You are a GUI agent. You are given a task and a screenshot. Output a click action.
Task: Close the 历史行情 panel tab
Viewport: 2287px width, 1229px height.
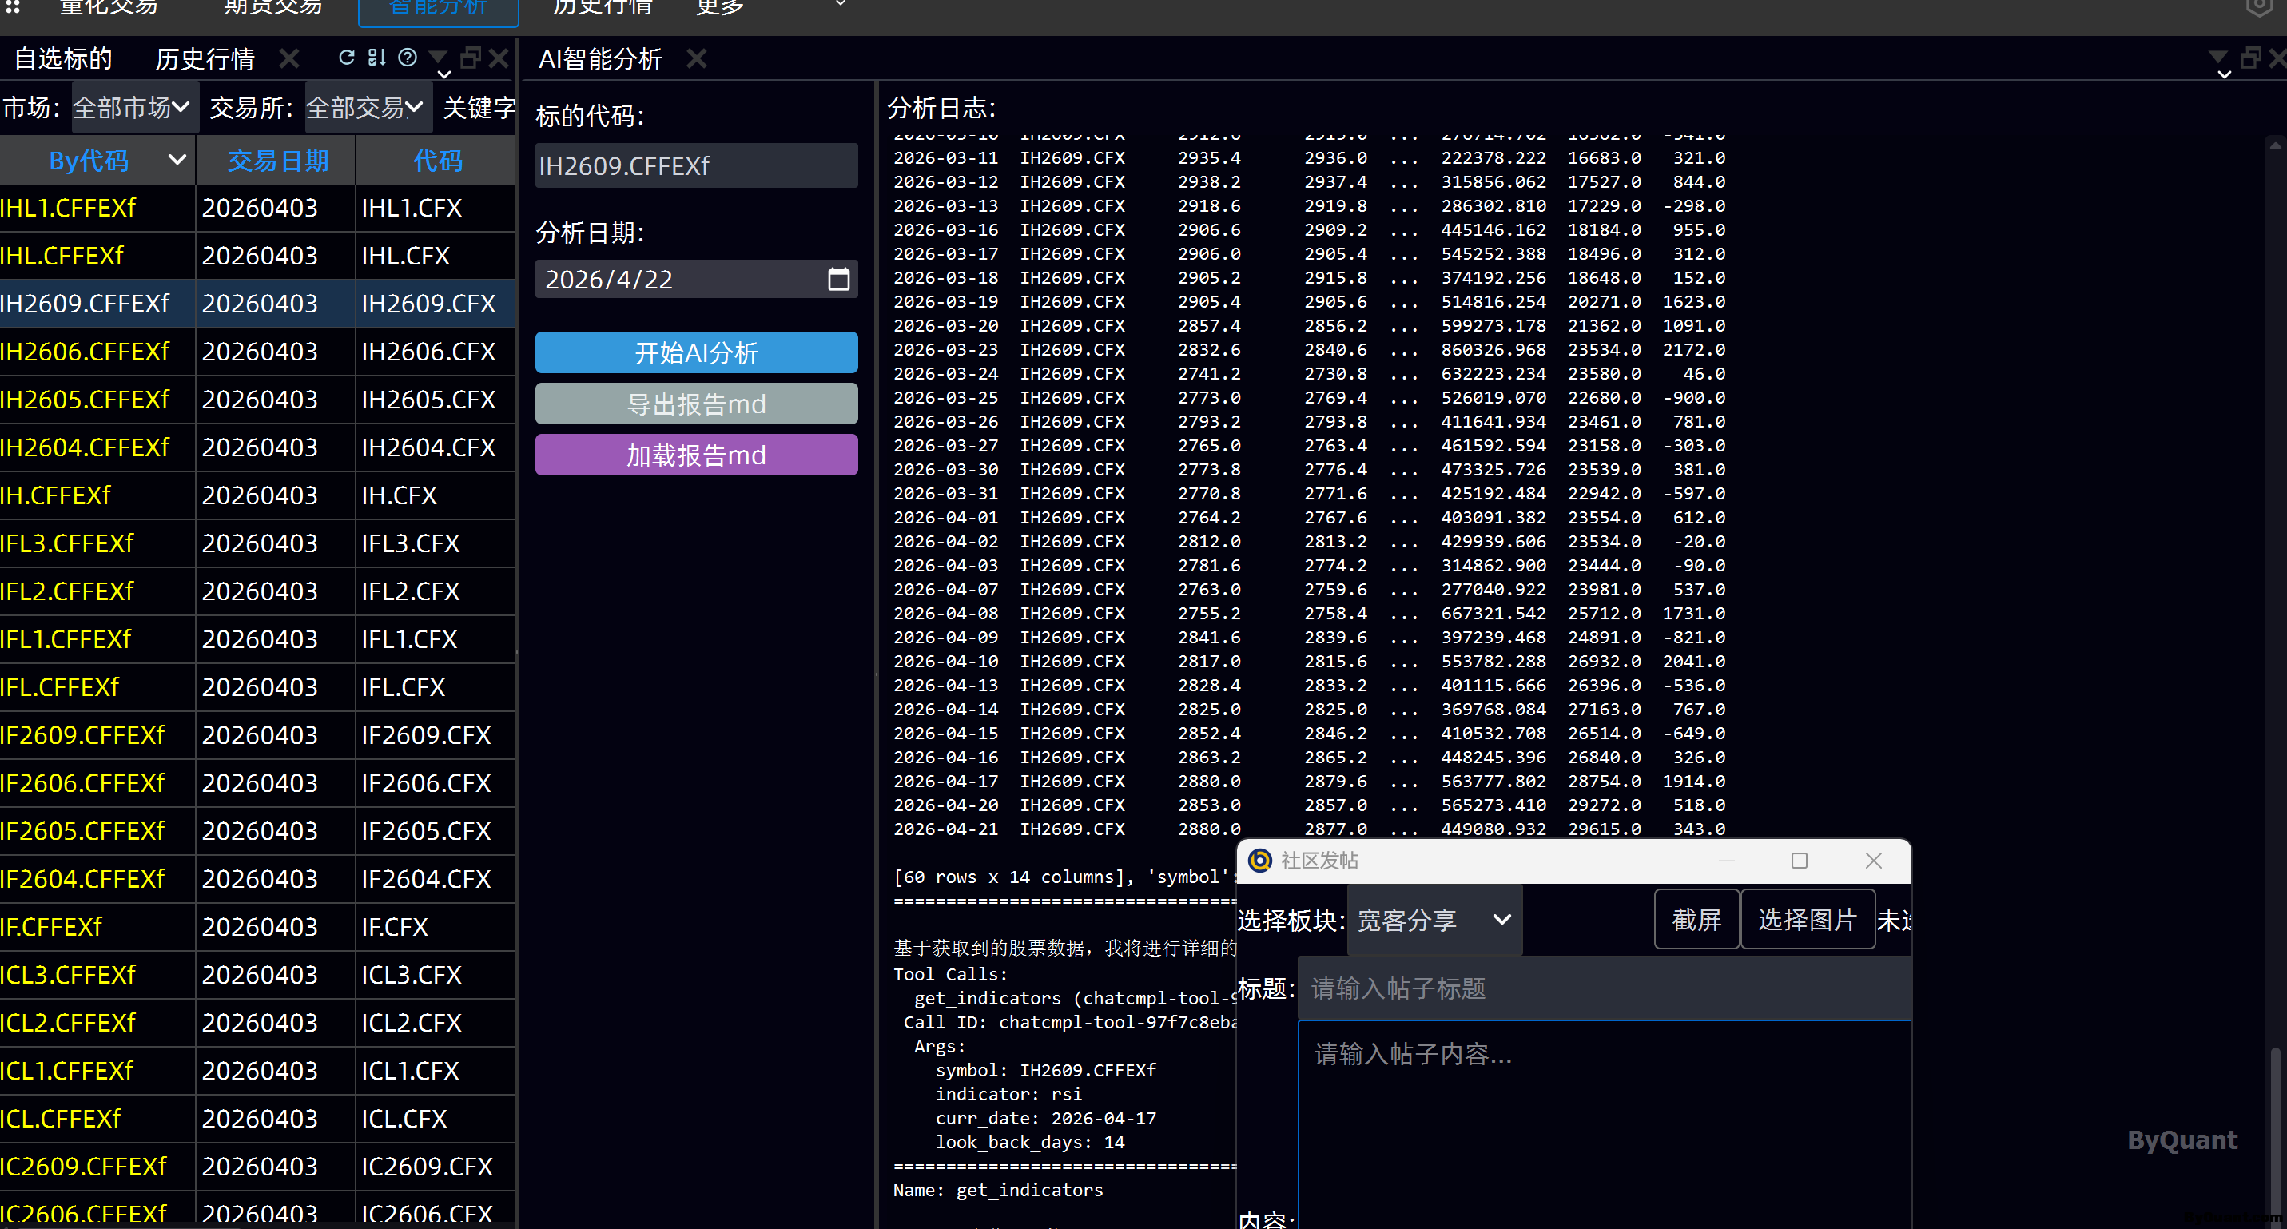pos(289,58)
